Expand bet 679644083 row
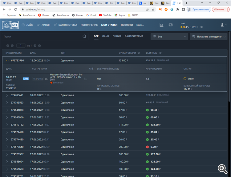Screen dimensions: 231x177 pyautogui.click(x=7, y=110)
